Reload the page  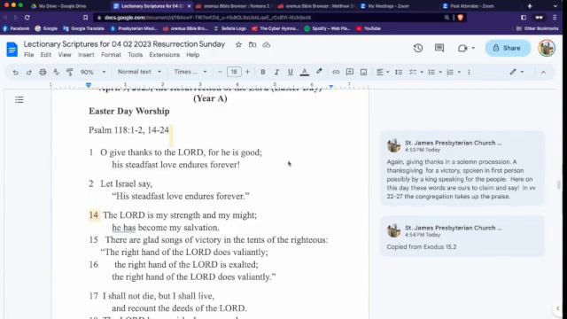tap(27, 18)
